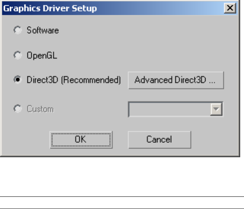Click inside the Custom driver combo box
This screenshot has width=244, height=209.
tap(170, 110)
